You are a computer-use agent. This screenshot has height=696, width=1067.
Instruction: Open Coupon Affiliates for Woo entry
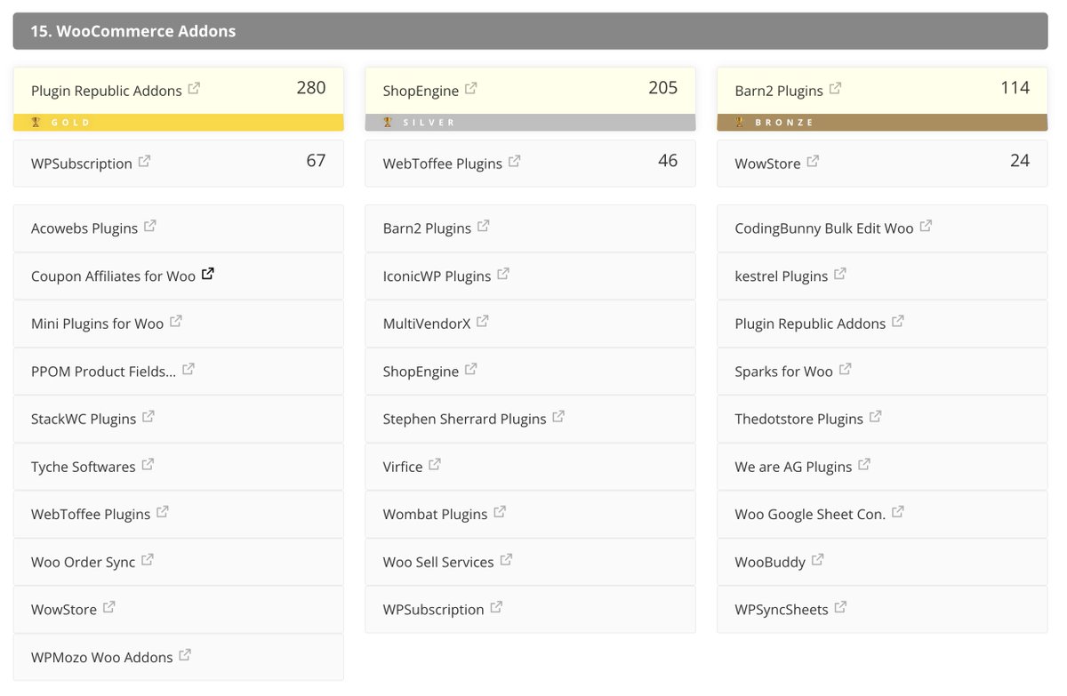pyautogui.click(x=179, y=276)
